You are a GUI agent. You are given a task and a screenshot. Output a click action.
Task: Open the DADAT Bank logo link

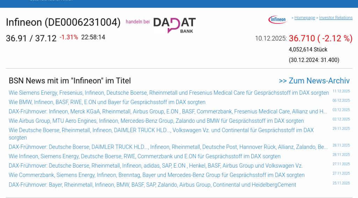(x=174, y=25)
